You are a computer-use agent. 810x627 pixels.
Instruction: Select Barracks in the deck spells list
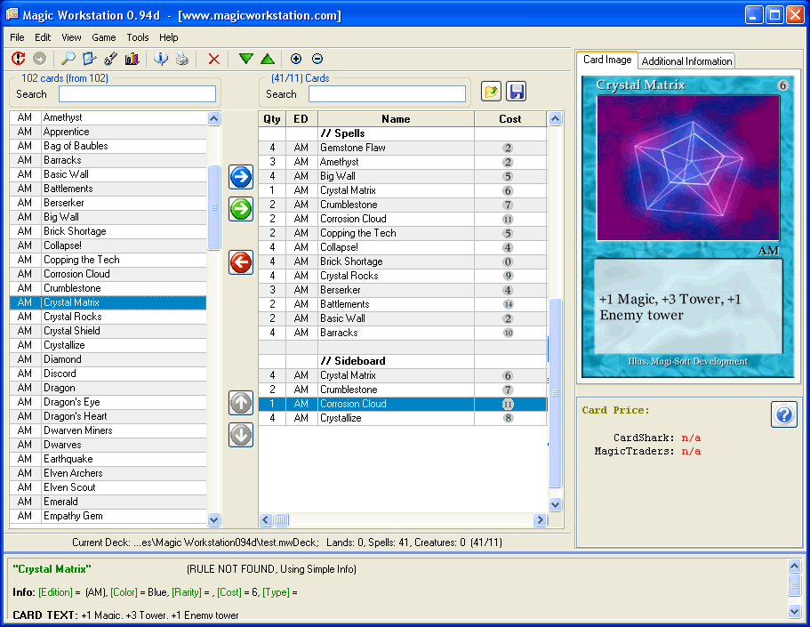point(403,333)
